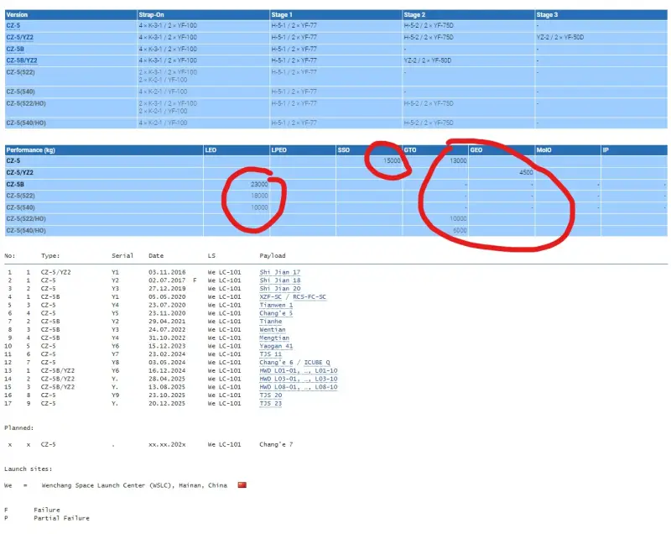Open the CZ-5 link in Version table
671x534 pixels.
(14, 26)
